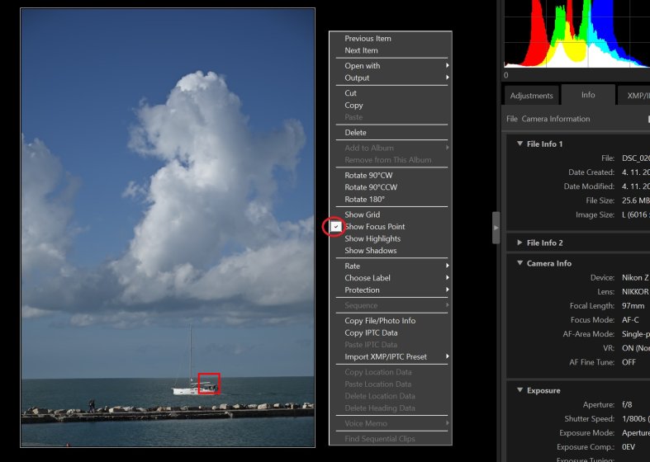Choose Cut from the context menu

pyautogui.click(x=391, y=93)
